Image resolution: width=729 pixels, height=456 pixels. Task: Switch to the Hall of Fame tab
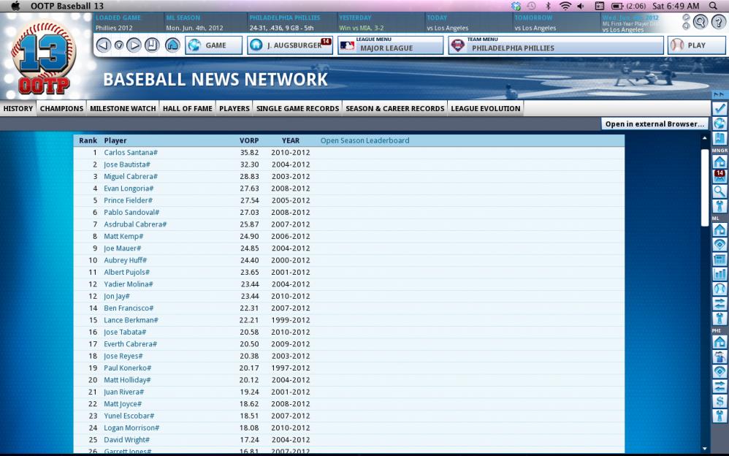pos(188,109)
